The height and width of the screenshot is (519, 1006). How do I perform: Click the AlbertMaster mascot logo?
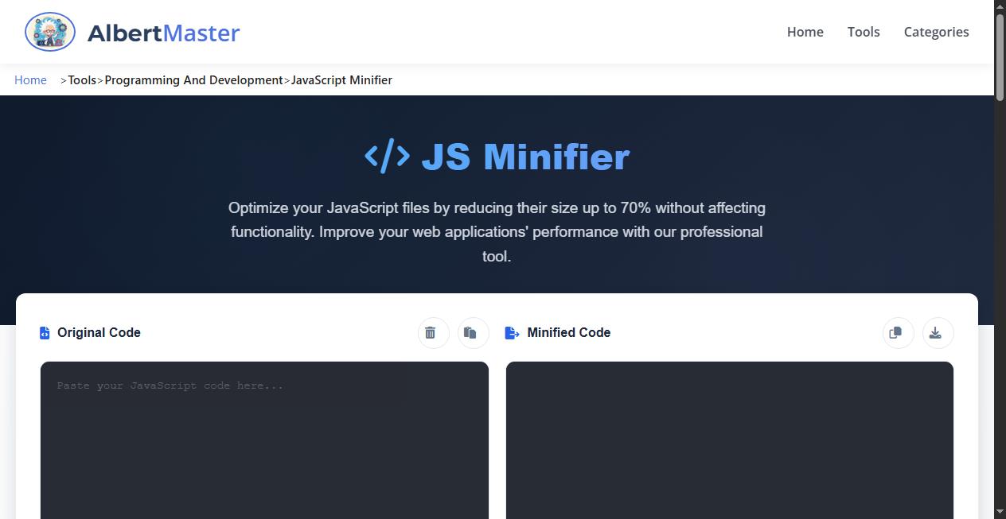click(49, 32)
